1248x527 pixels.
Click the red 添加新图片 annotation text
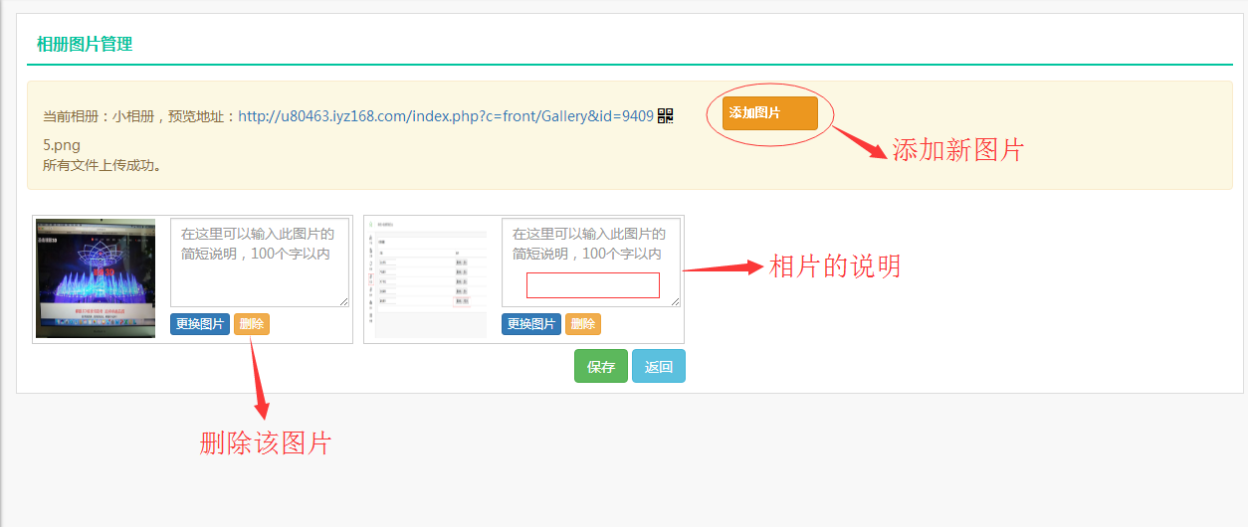pyautogui.click(x=957, y=150)
